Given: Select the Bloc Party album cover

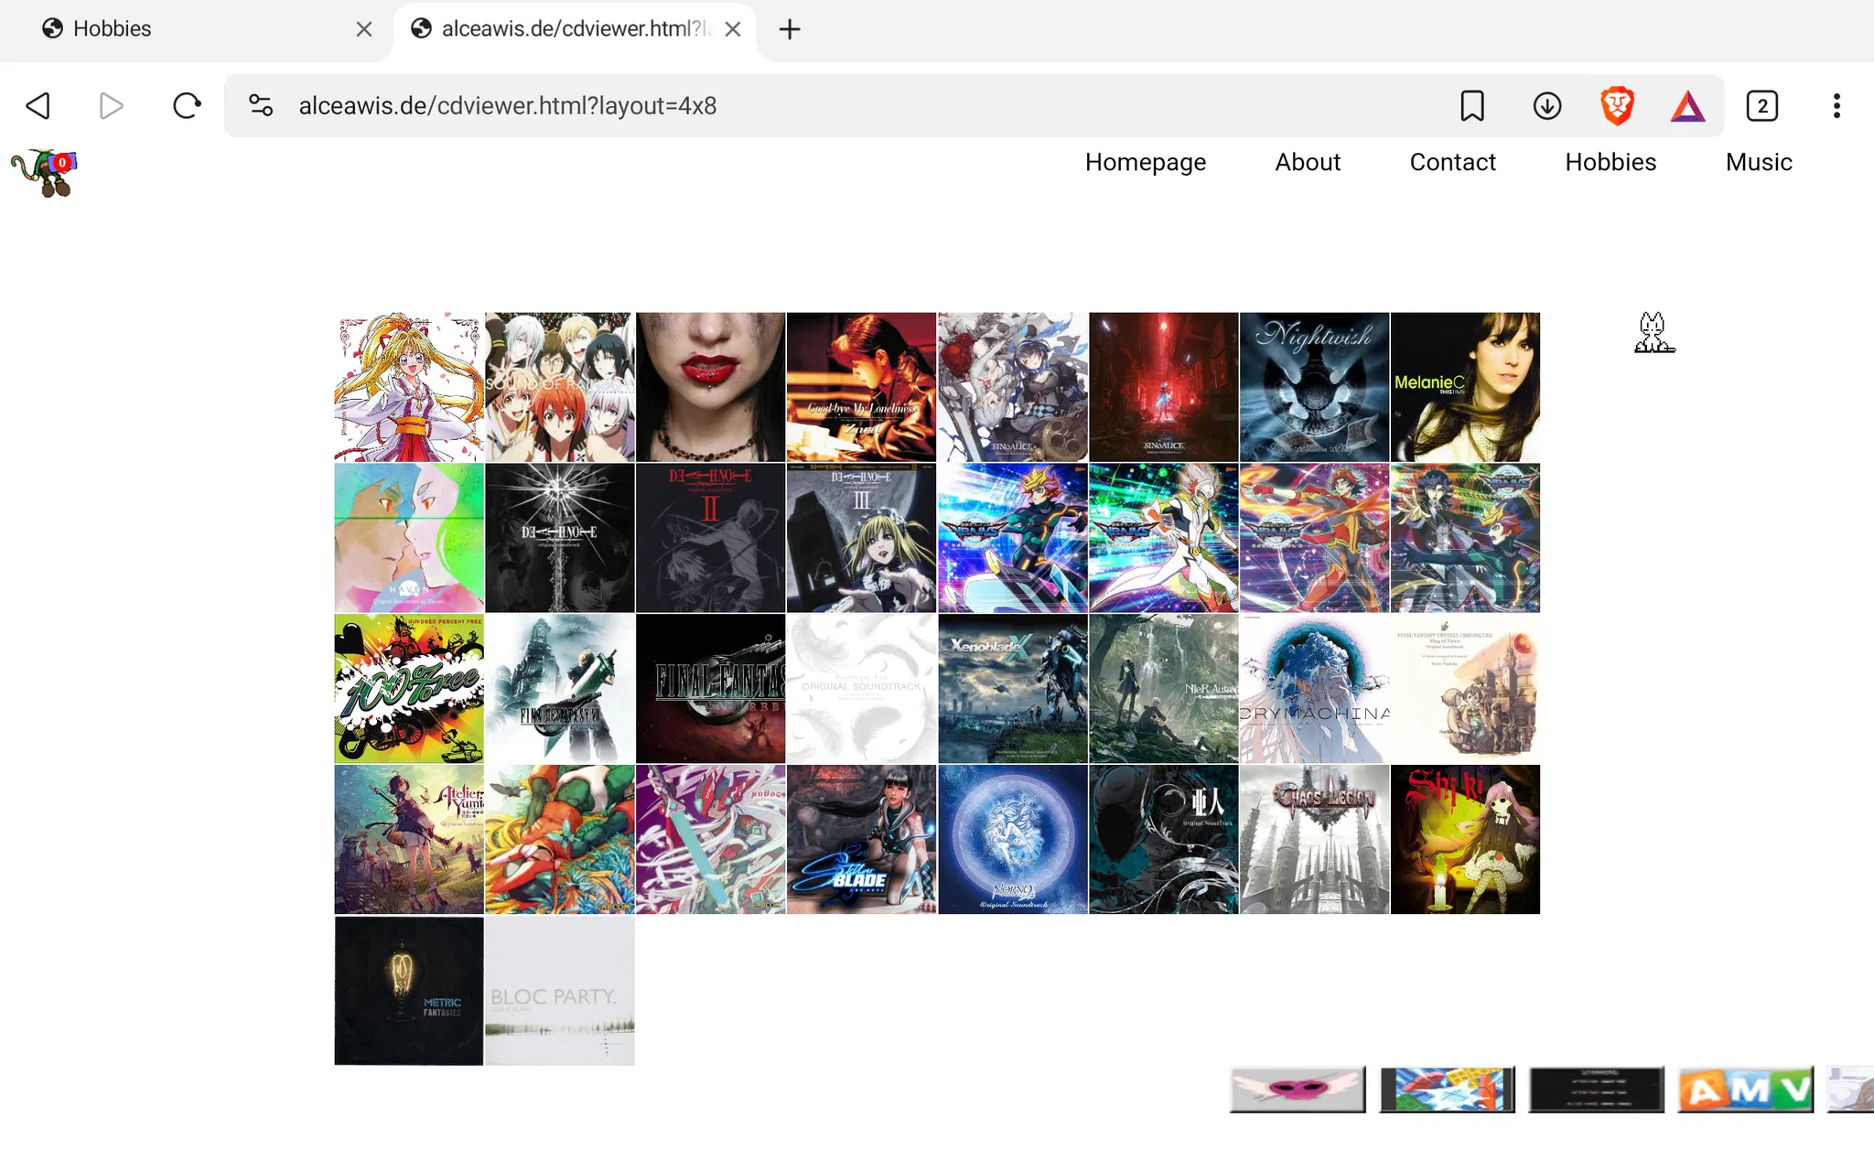Looking at the screenshot, I should (x=559, y=991).
